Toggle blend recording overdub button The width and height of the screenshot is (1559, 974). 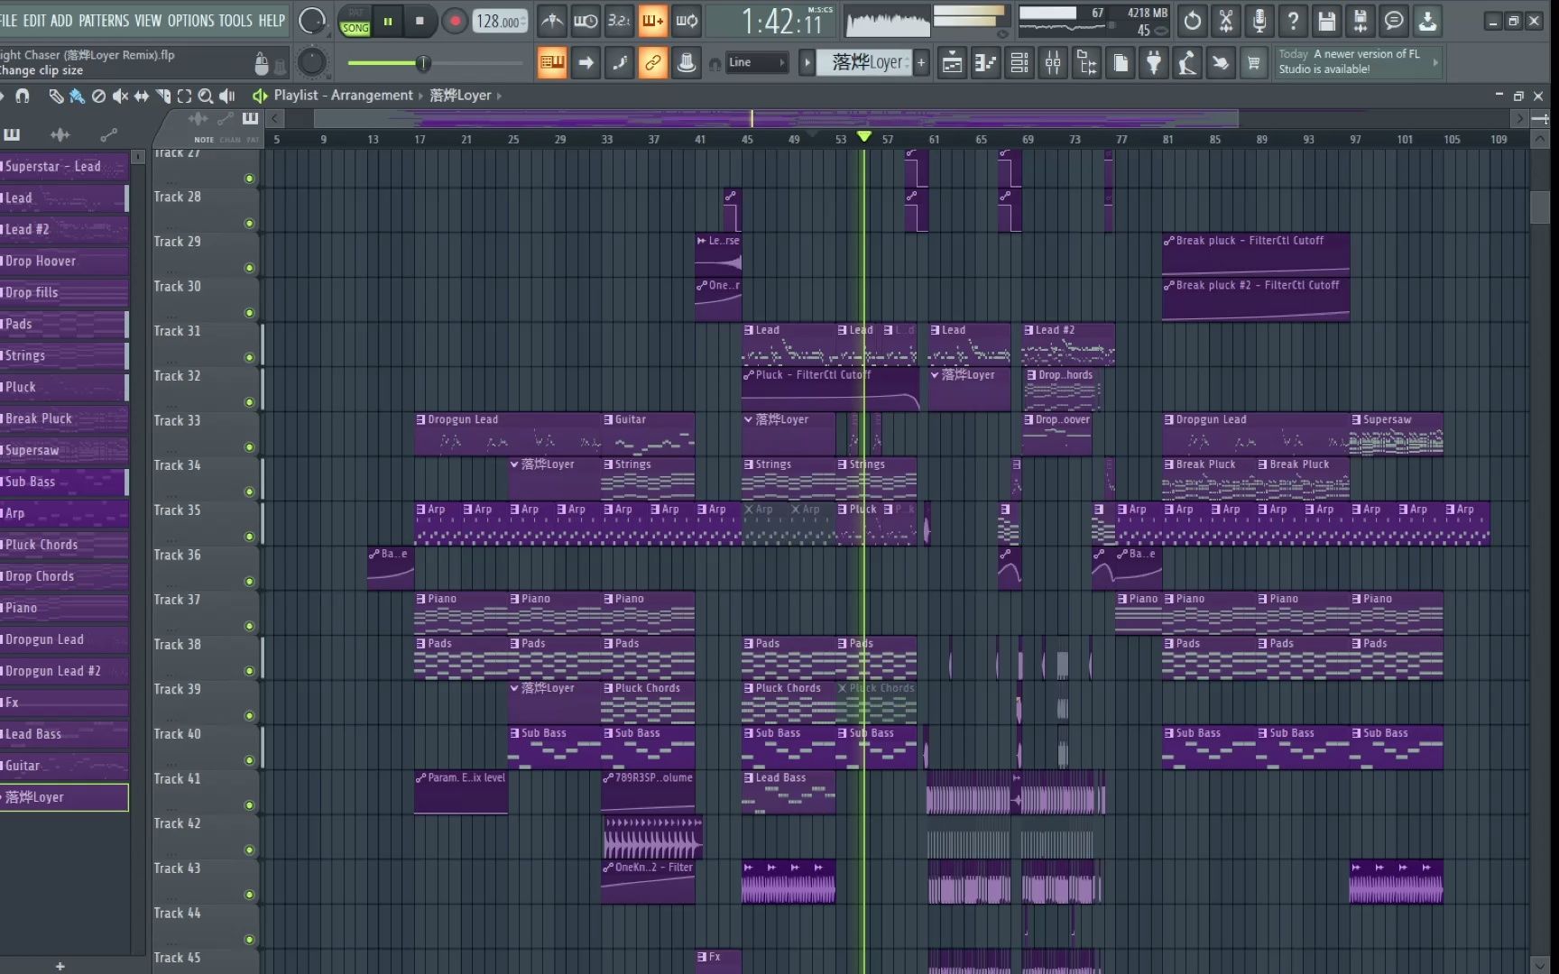[x=652, y=21]
